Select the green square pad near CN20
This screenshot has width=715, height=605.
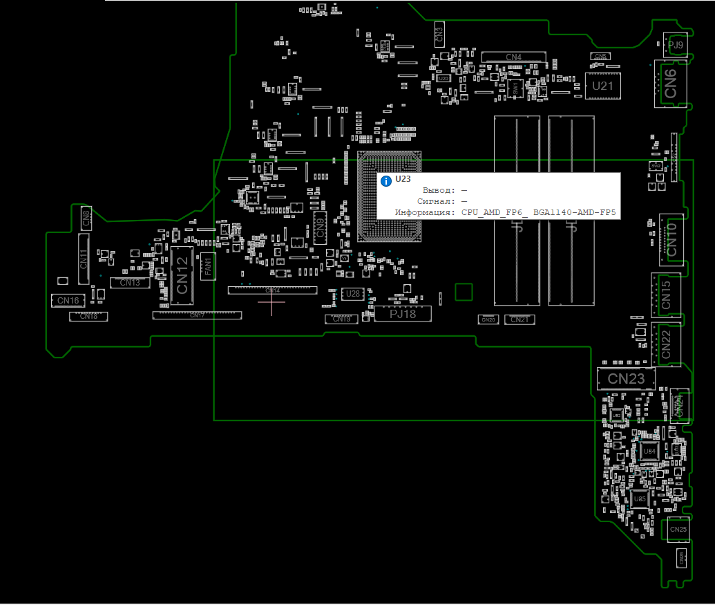coord(464,292)
